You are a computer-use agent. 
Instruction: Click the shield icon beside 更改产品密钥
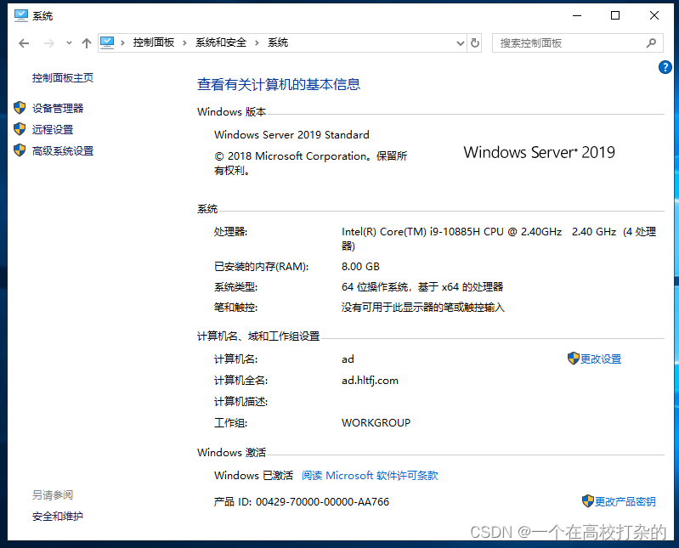[587, 501]
